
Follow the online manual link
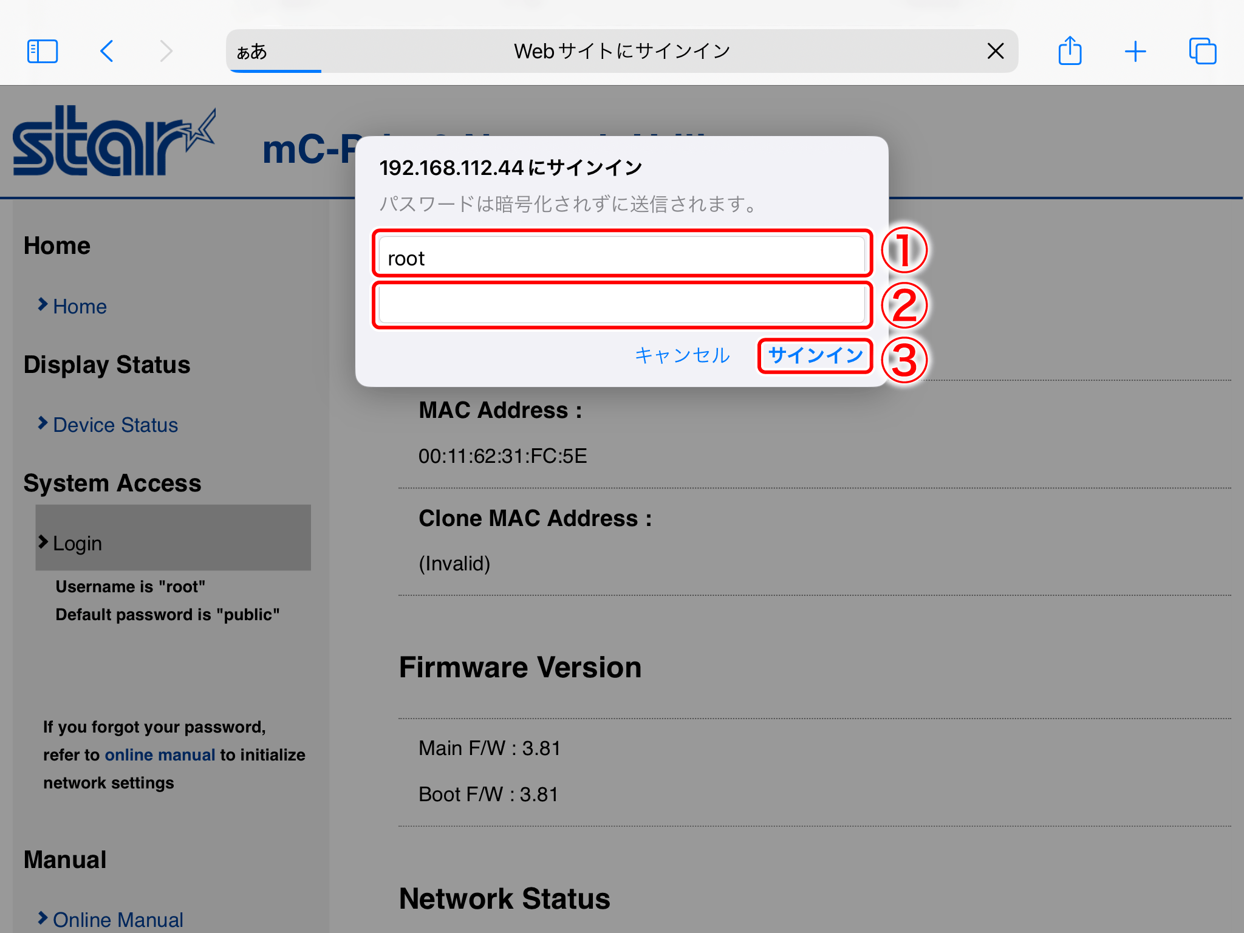(160, 754)
